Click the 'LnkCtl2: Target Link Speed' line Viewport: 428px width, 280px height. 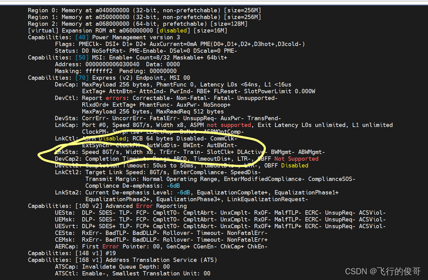click(158, 172)
